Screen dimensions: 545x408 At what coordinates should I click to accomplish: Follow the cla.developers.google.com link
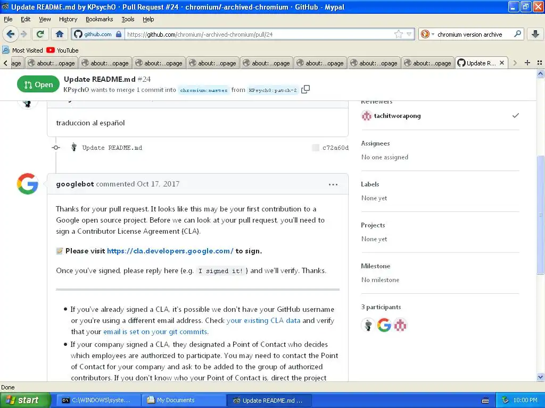170,251
